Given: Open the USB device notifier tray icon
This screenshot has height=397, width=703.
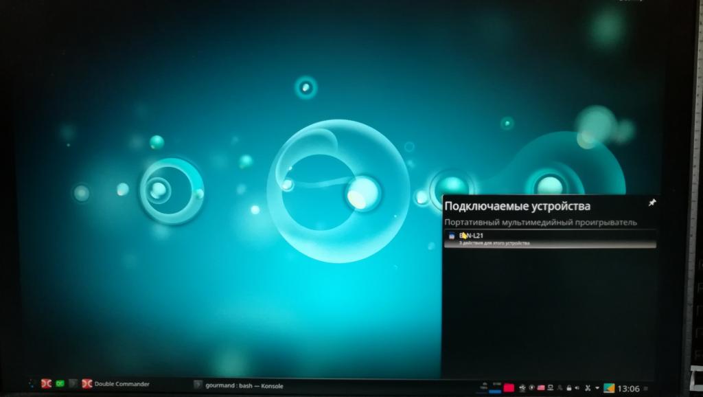Looking at the screenshot, I should [522, 387].
